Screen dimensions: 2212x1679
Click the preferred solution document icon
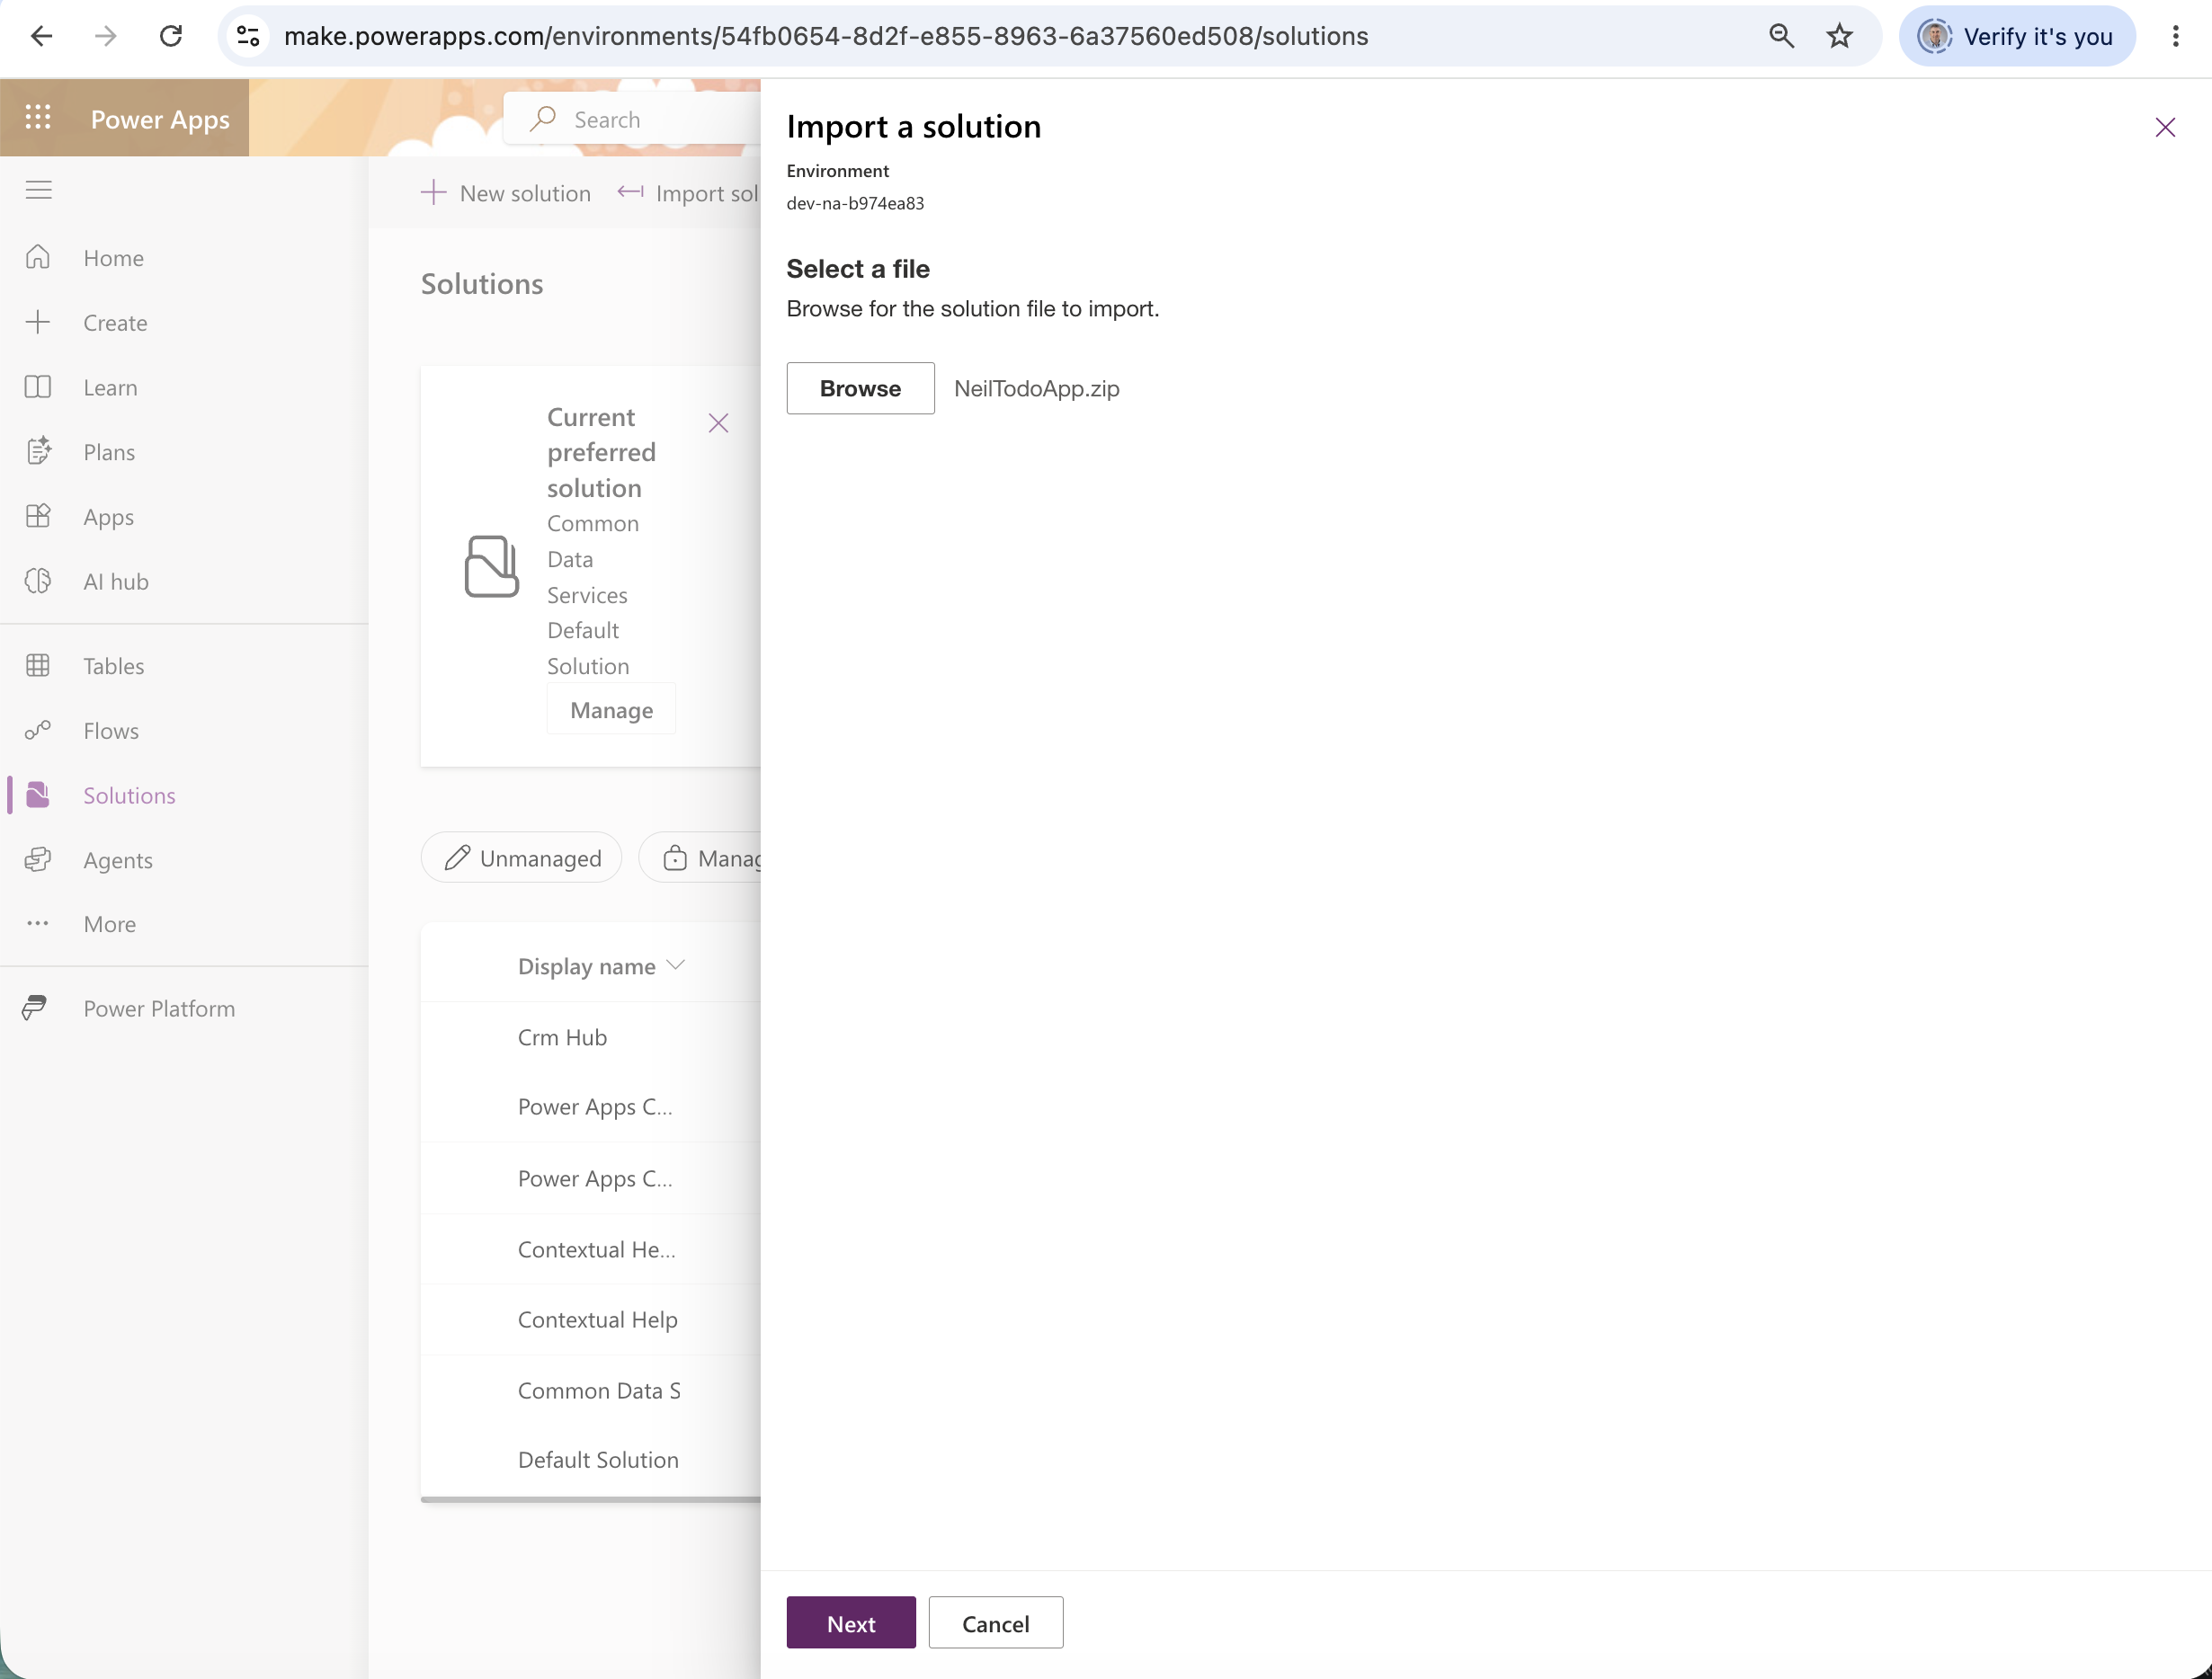[492, 565]
